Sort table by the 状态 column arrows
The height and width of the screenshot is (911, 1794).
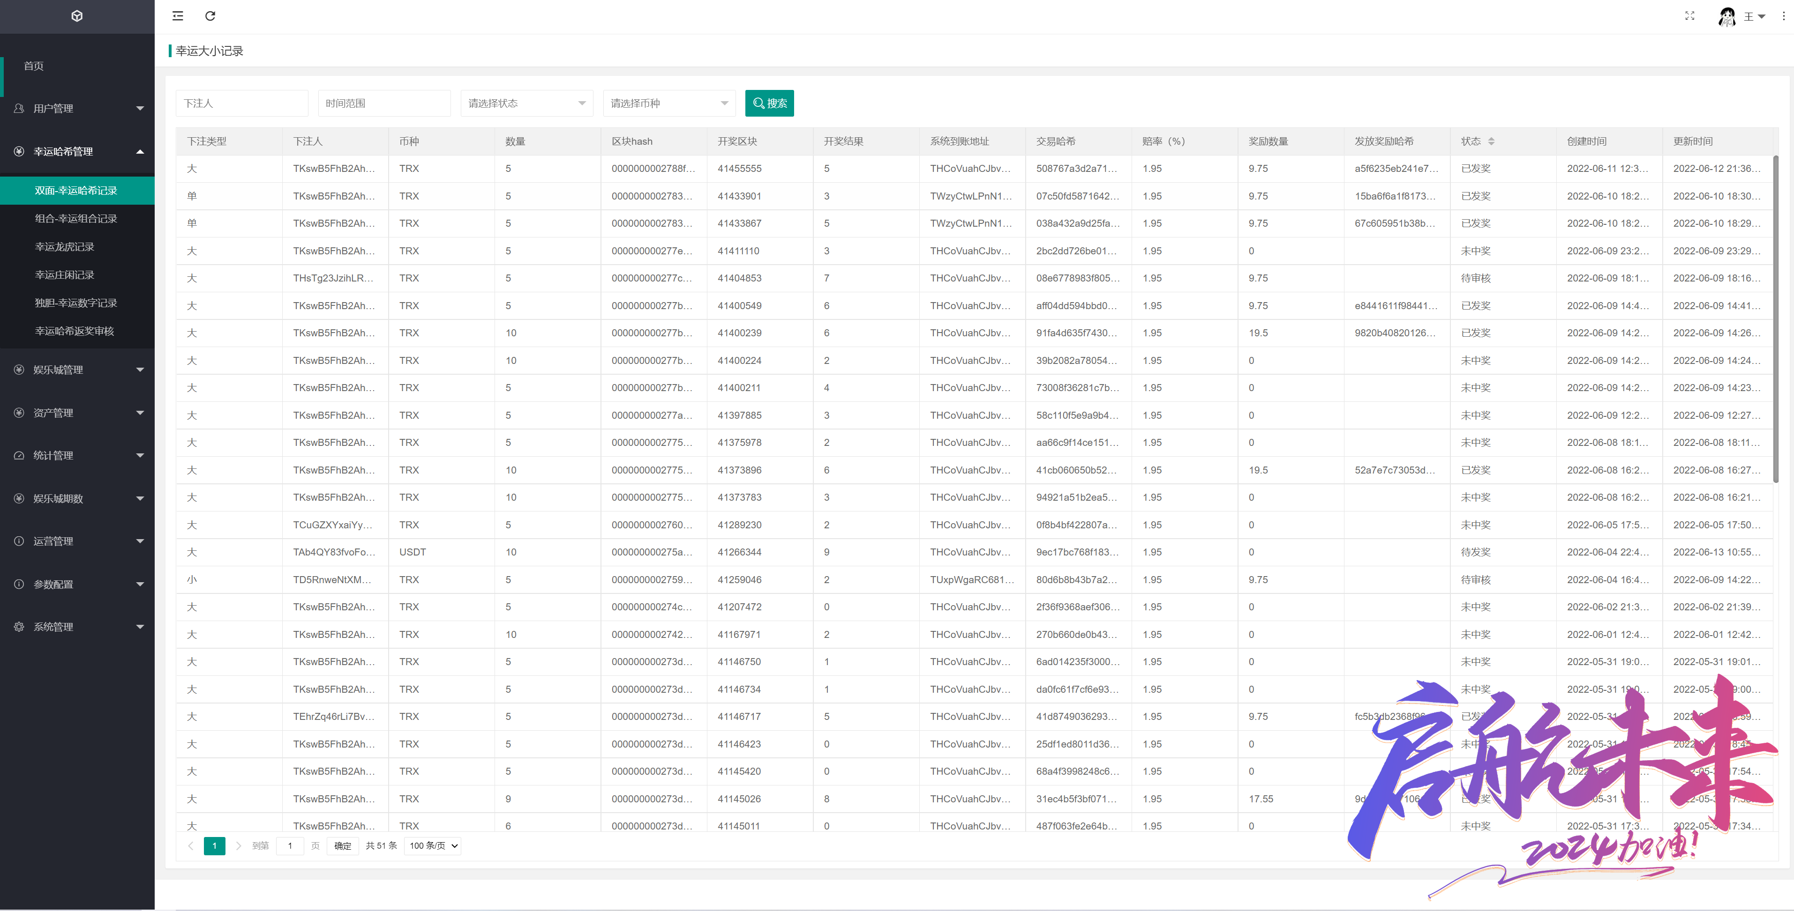click(x=1491, y=141)
